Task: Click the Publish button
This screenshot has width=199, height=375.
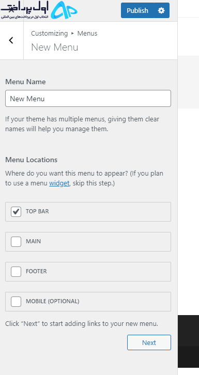Action: [137, 10]
